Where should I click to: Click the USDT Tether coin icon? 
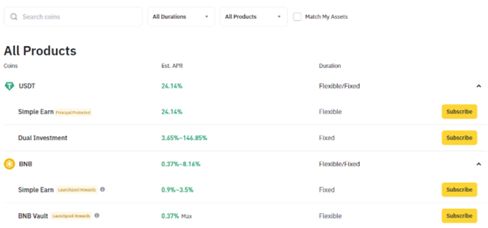(9, 86)
